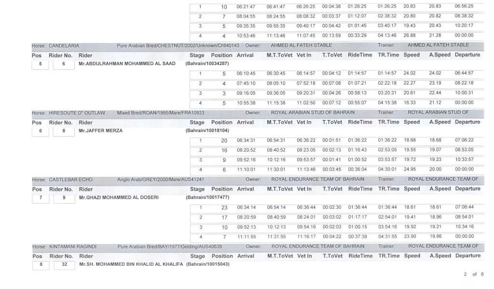Select rider Mr.SH. MOHAMMED BIN KHALID AL KHALIFA
494x289 pixels.
click(131, 264)
